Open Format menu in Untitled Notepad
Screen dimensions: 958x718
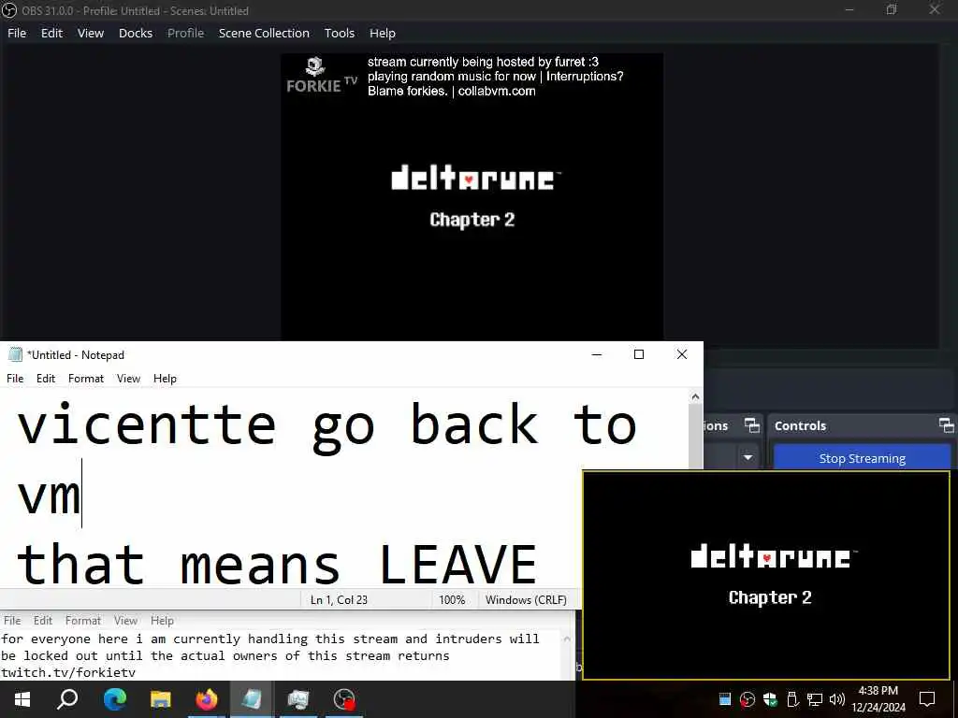click(85, 379)
